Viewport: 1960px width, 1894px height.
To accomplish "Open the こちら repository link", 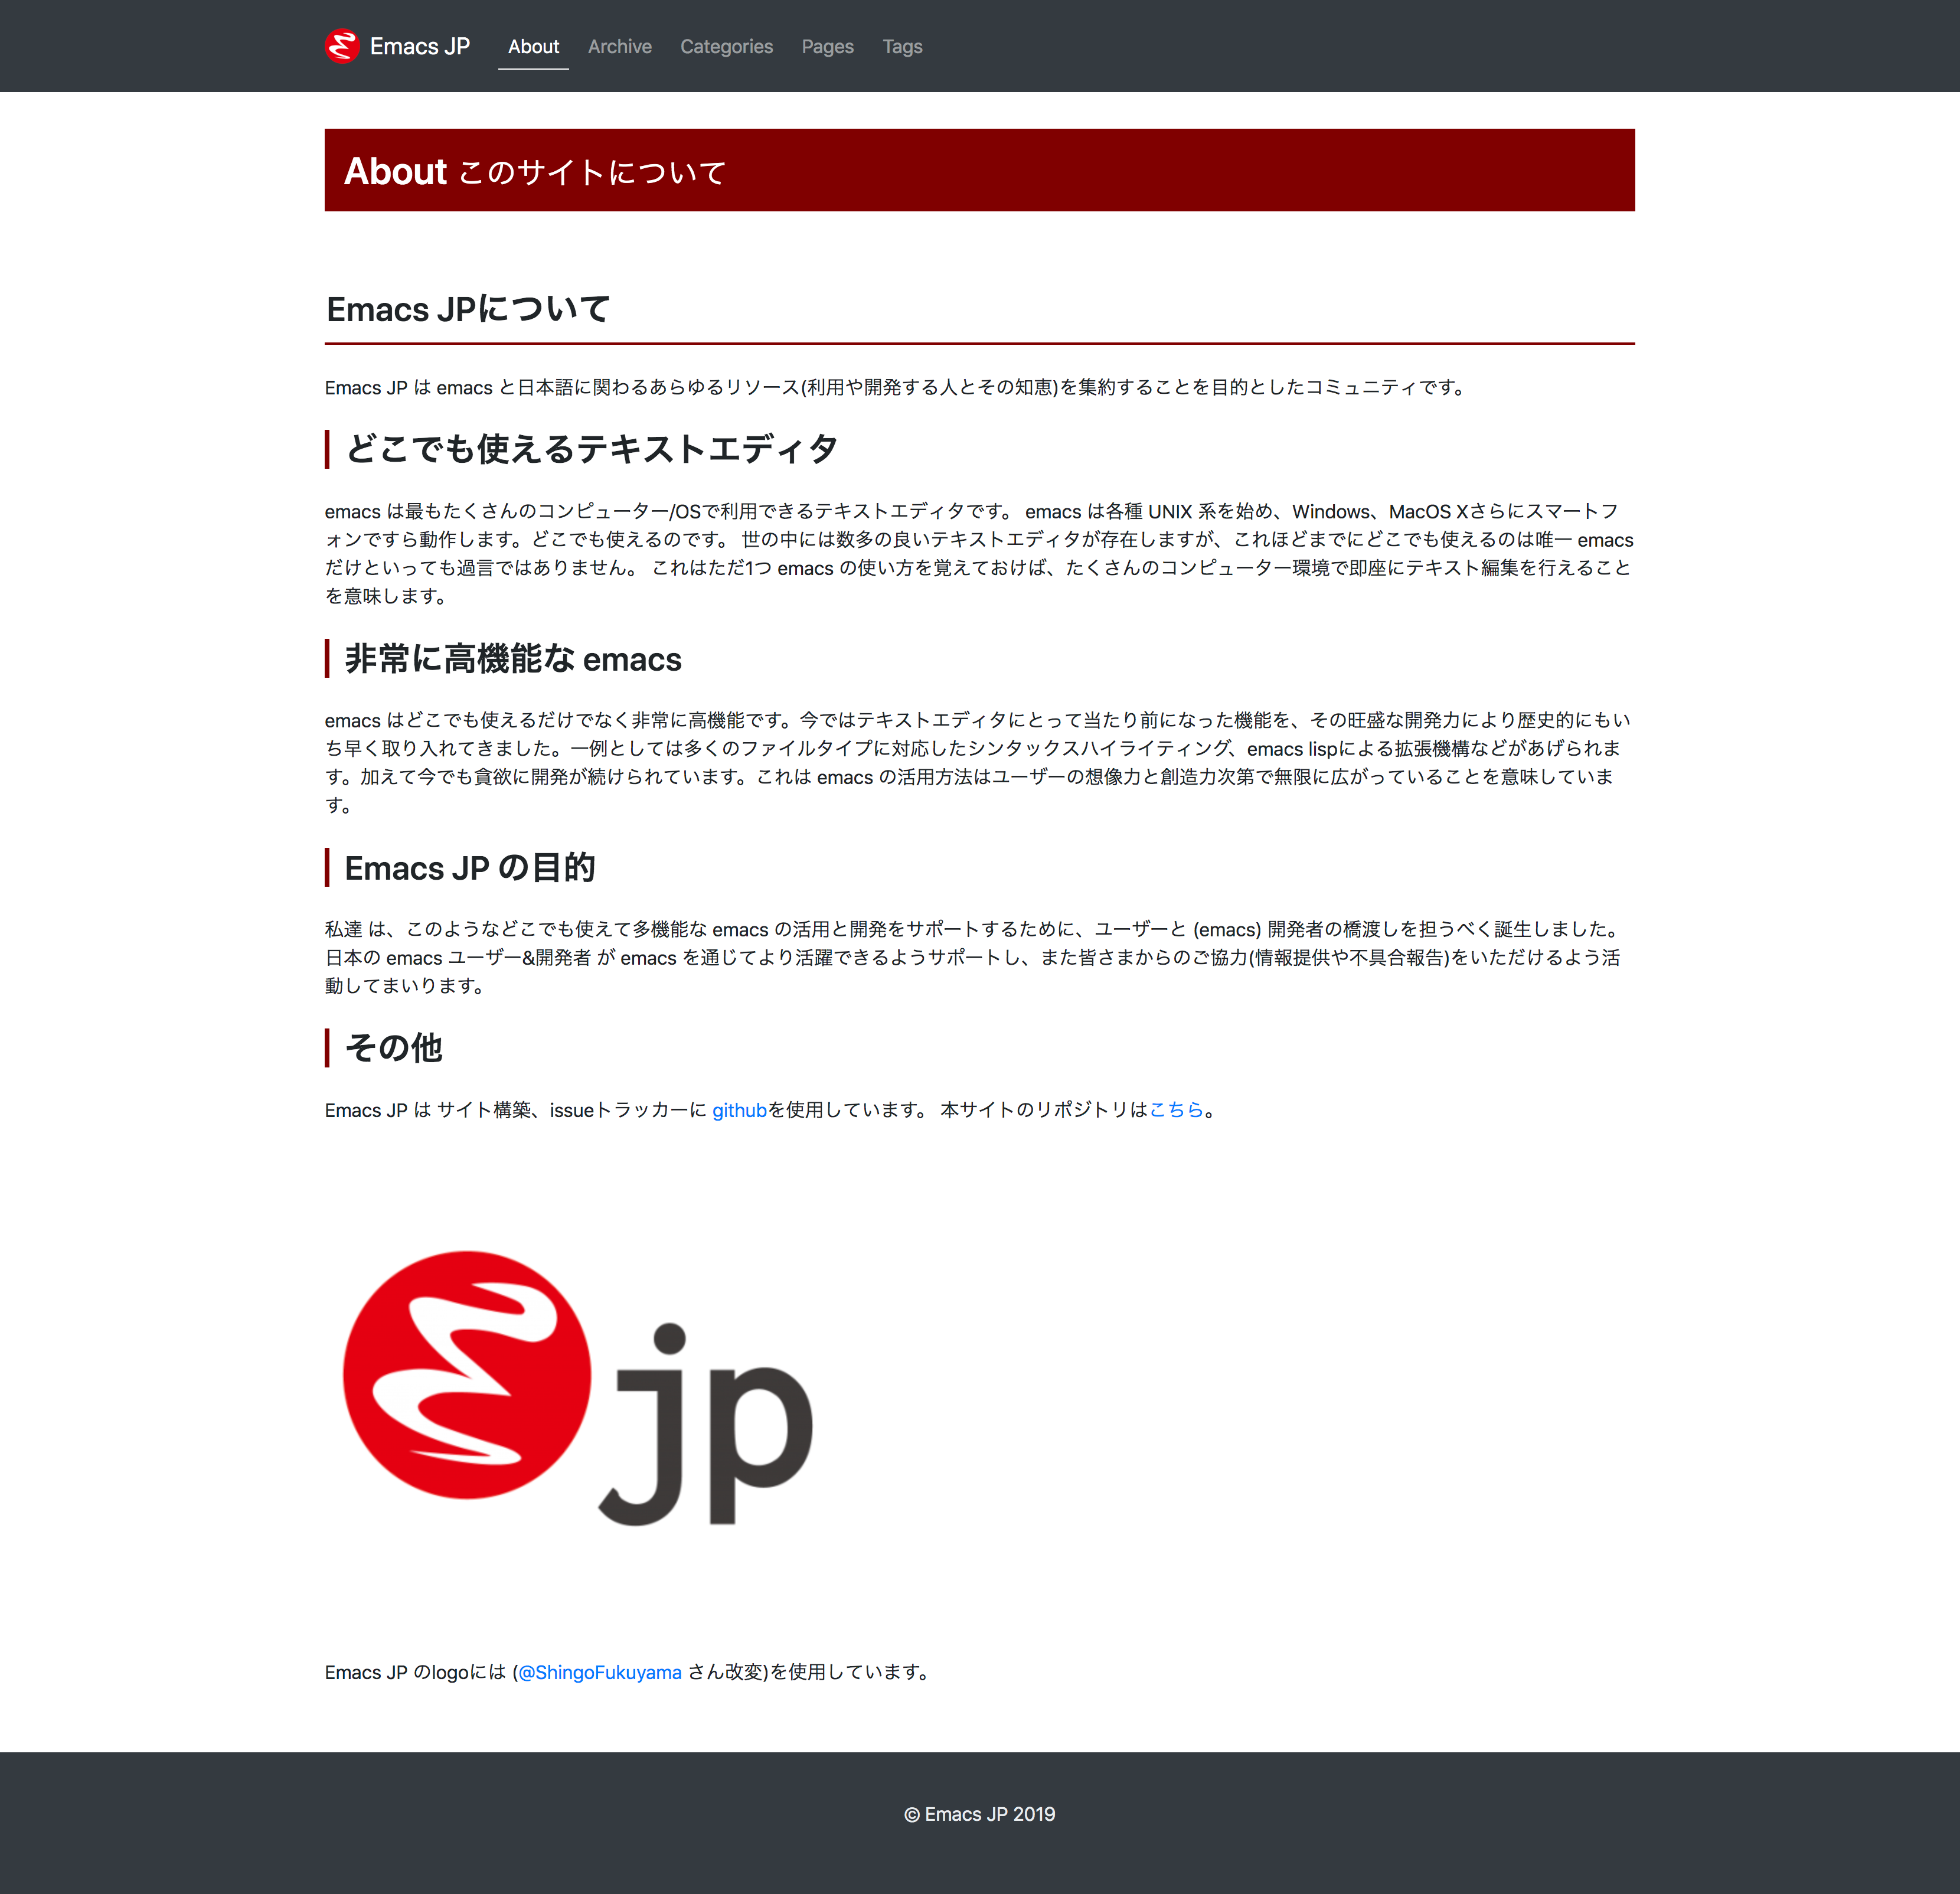I will coord(1176,1110).
